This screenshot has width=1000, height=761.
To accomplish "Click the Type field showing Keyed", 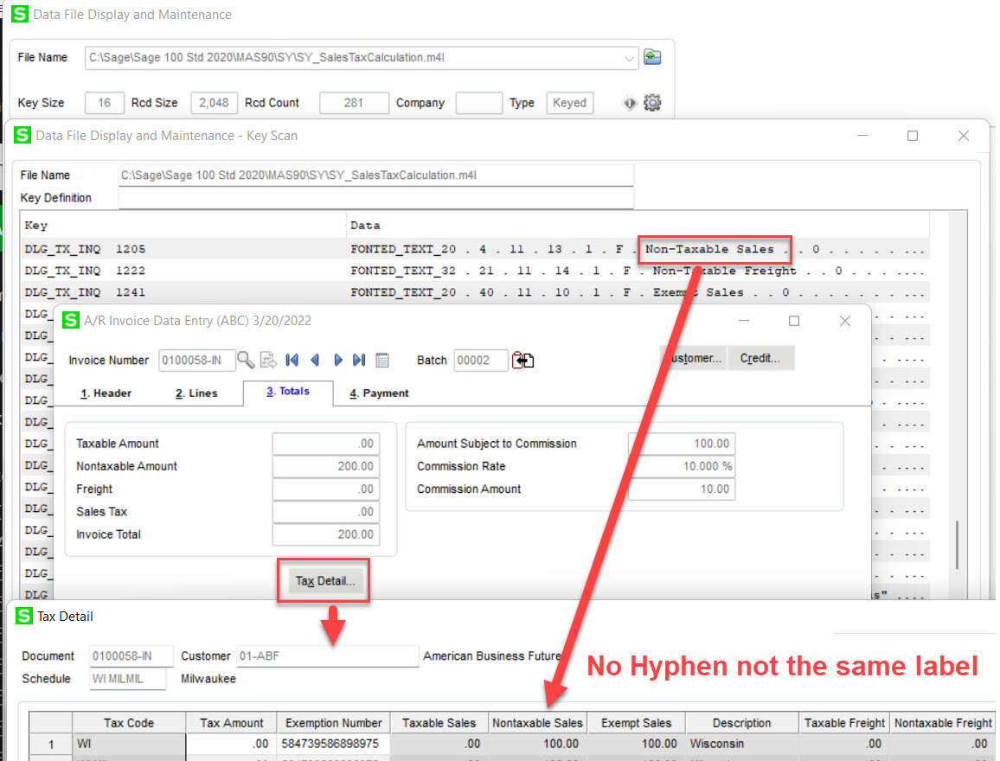I will (x=569, y=103).
